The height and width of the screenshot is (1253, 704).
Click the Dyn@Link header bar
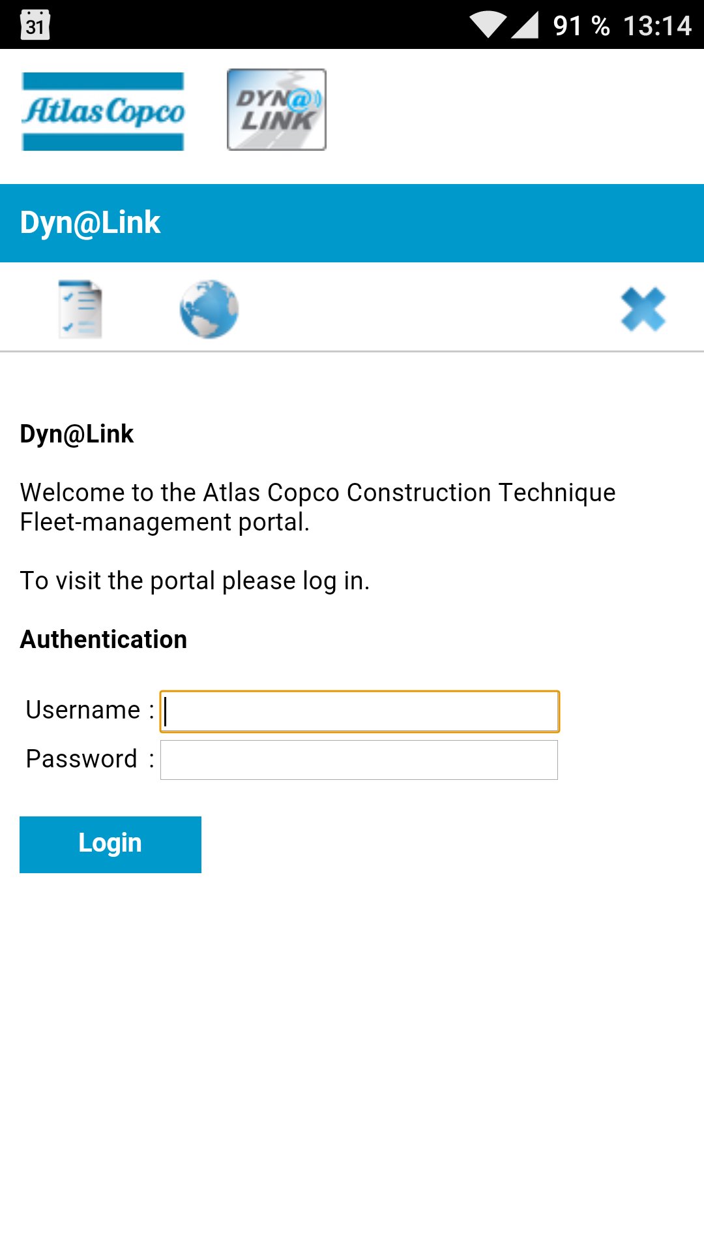click(x=352, y=222)
